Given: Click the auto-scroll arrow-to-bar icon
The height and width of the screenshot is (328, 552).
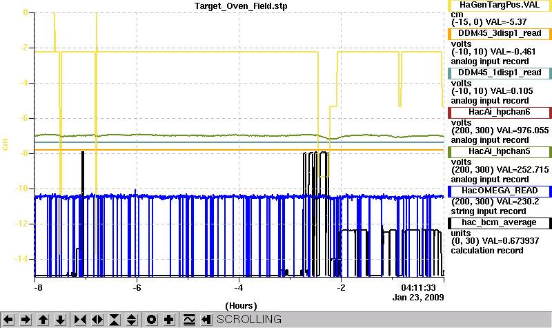Looking at the screenshot, I should 206,320.
